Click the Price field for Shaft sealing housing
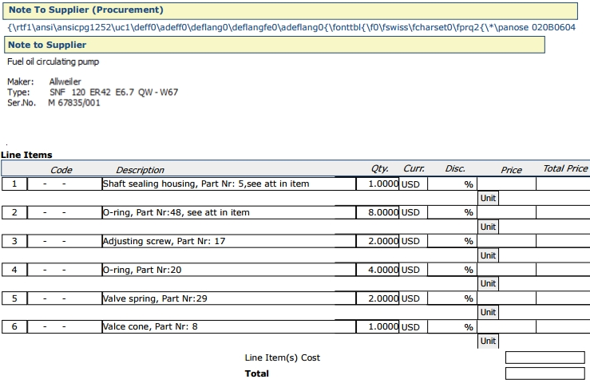590x387 pixels. click(506, 184)
